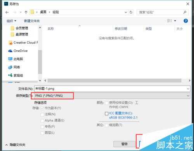Click the OneDrive cloud icon
Screen dimensions: 194x151
pyautogui.click(x=10, y=51)
